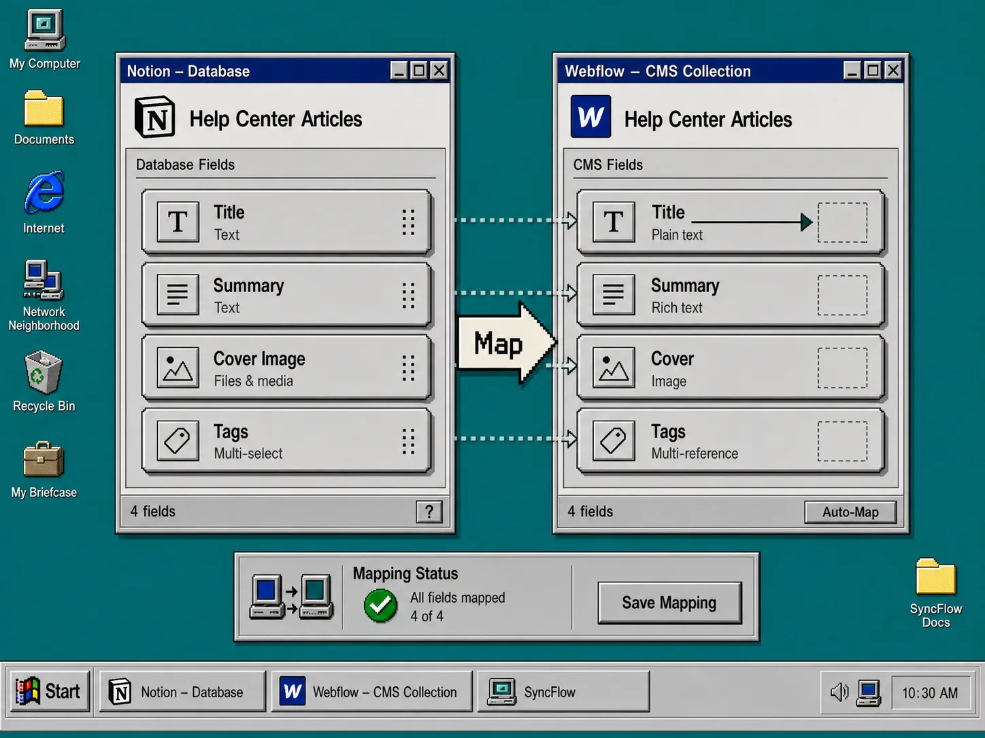Switch to Webflow – CMS Collection taskbar item
Screen dimensions: 985x738
click(x=372, y=692)
